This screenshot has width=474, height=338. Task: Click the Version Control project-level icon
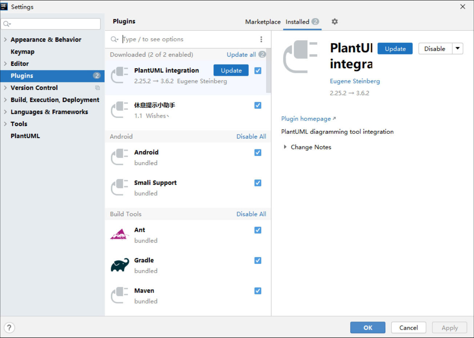97,88
